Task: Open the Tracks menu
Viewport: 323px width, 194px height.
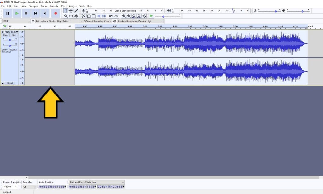Action: click(x=44, y=6)
